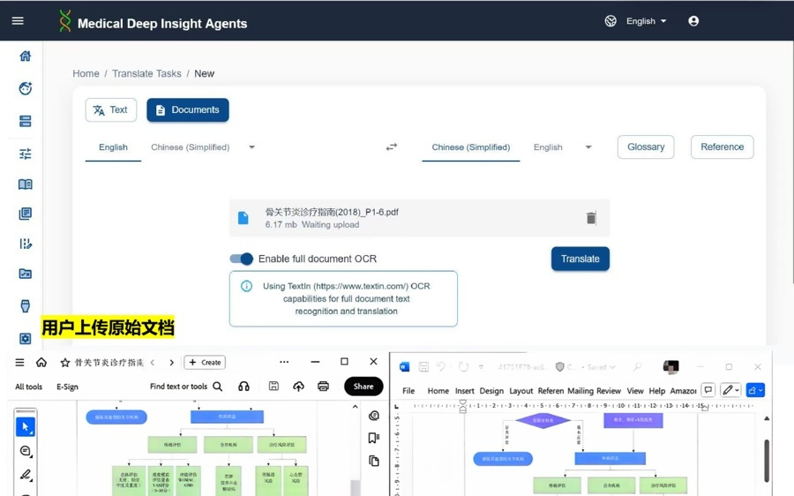Expand the target language dropdown arrow

588,147
